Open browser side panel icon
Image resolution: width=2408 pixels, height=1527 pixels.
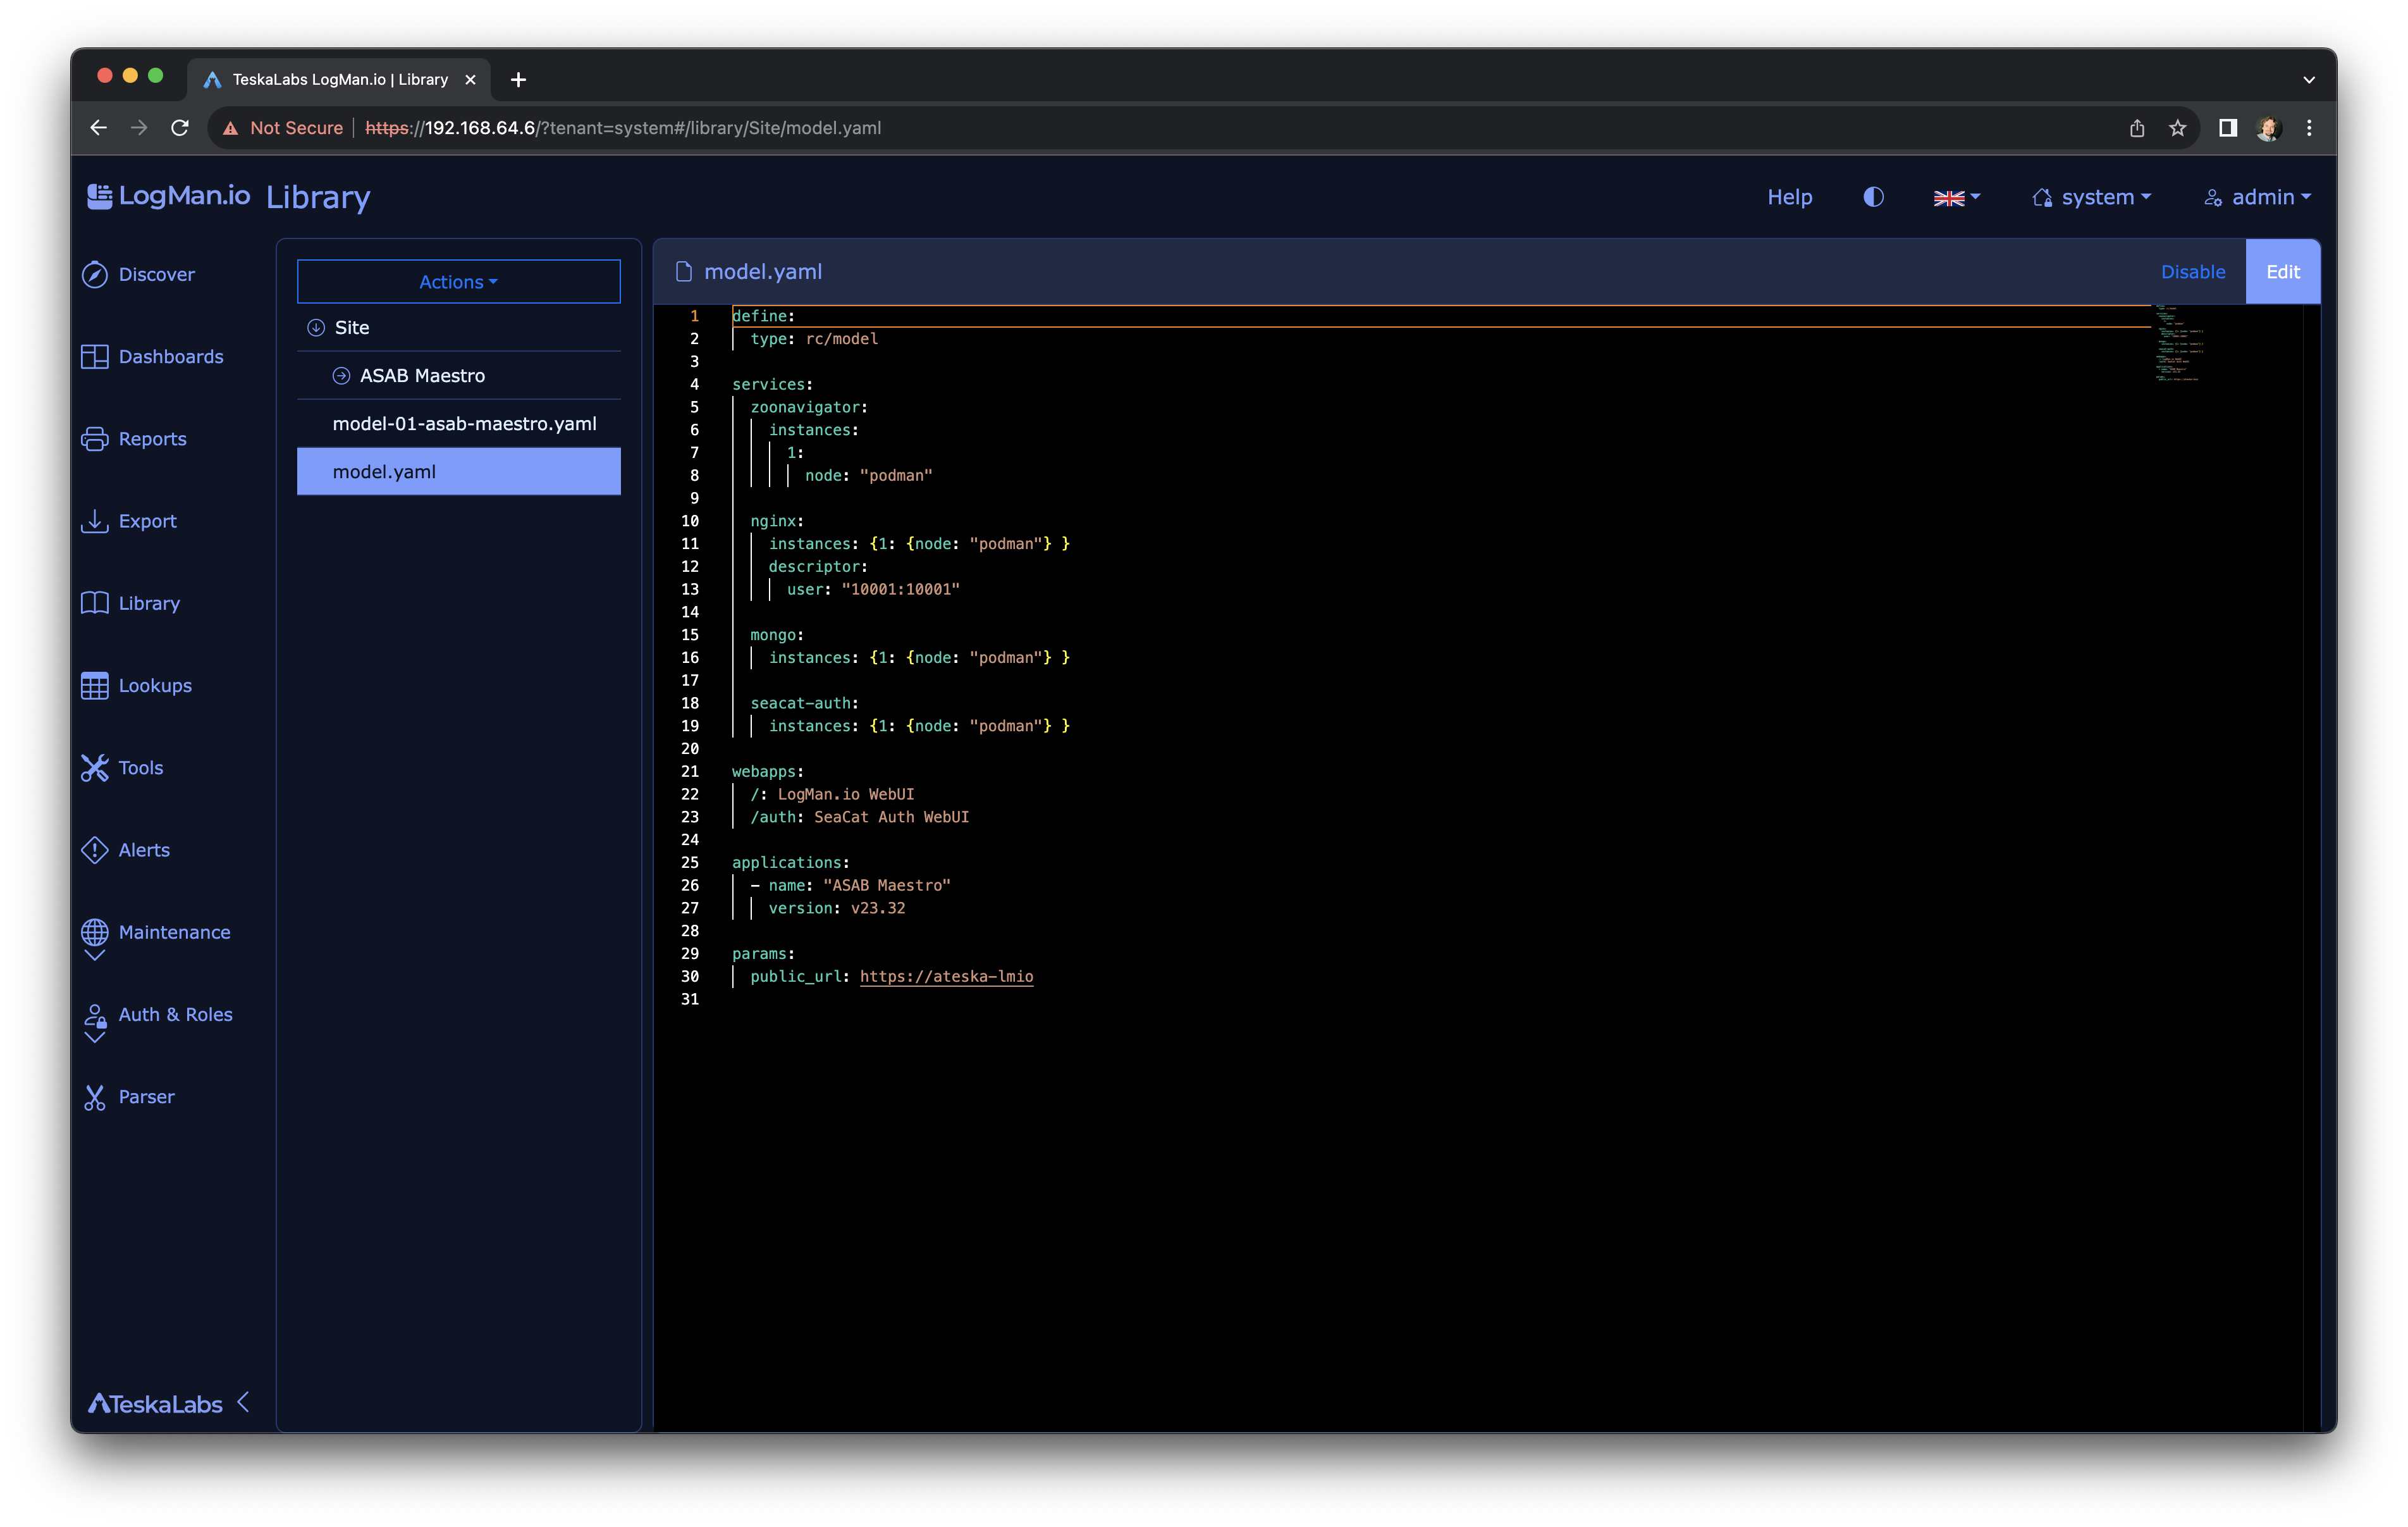click(x=2227, y=128)
